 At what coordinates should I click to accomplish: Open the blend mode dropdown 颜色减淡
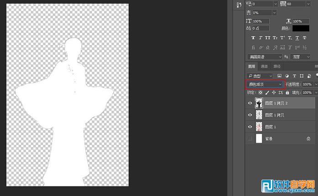(265, 84)
